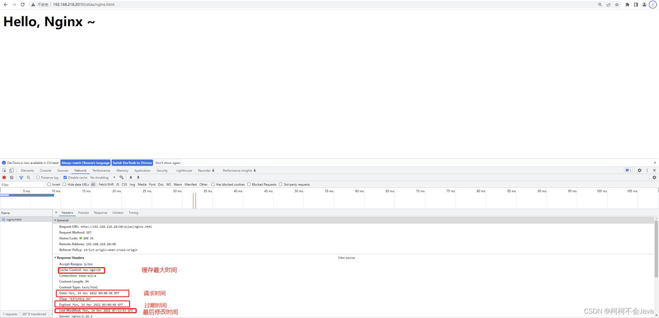The width and height of the screenshot is (659, 318).
Task: Open the browser side panel
Action: tap(636, 5)
